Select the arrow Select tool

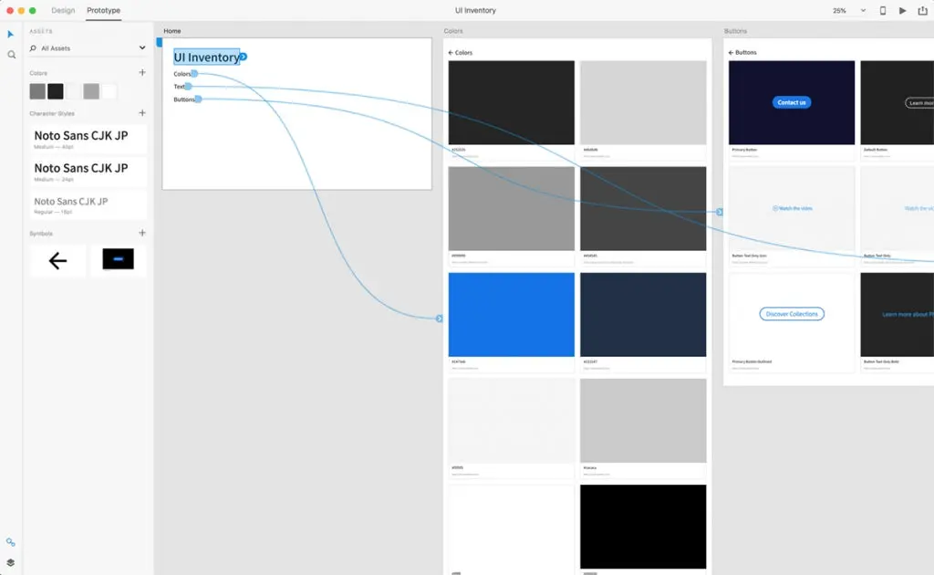11,35
